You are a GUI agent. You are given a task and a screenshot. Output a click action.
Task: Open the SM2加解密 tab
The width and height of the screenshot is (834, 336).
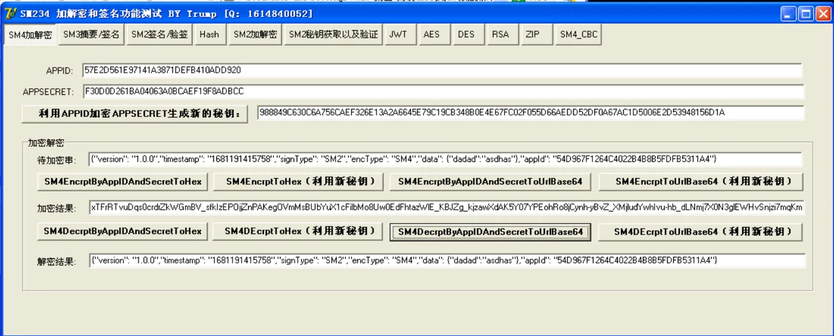click(x=255, y=34)
